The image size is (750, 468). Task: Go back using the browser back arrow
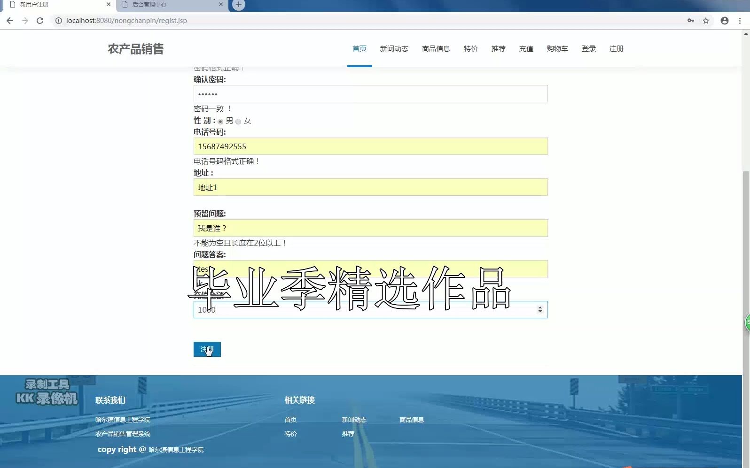[x=10, y=21]
